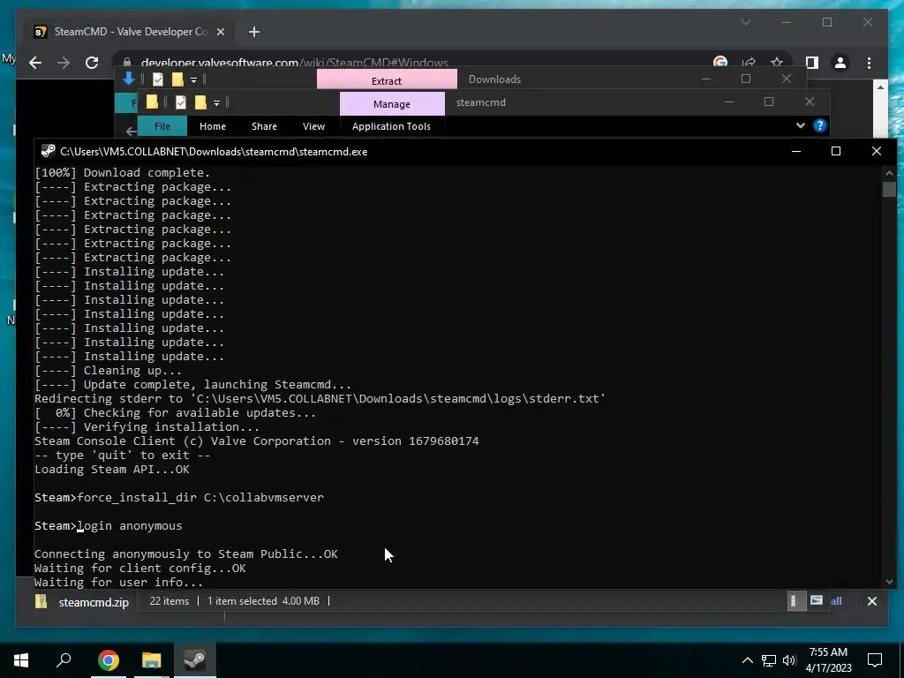
Task: Share this page from Chrome toolbar
Action: (x=749, y=63)
